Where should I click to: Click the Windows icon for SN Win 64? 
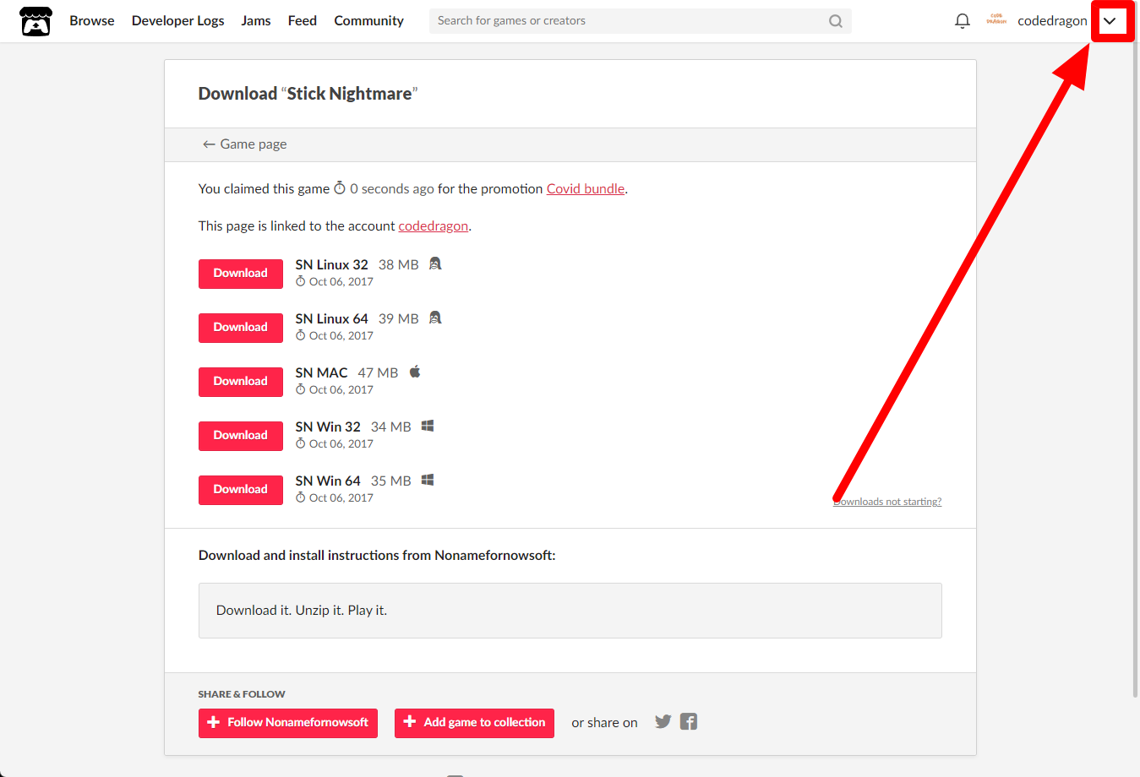point(428,480)
